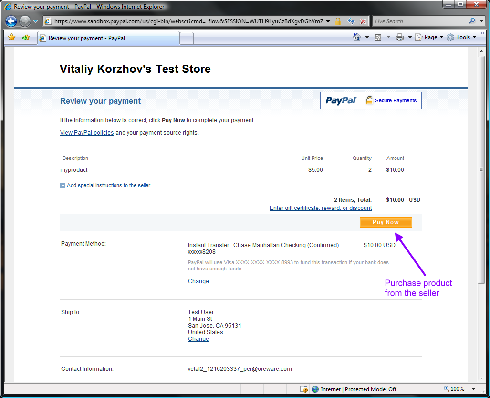490x398 pixels.
Task: Select the Review your payment - PayPal tab
Action: coord(108,38)
